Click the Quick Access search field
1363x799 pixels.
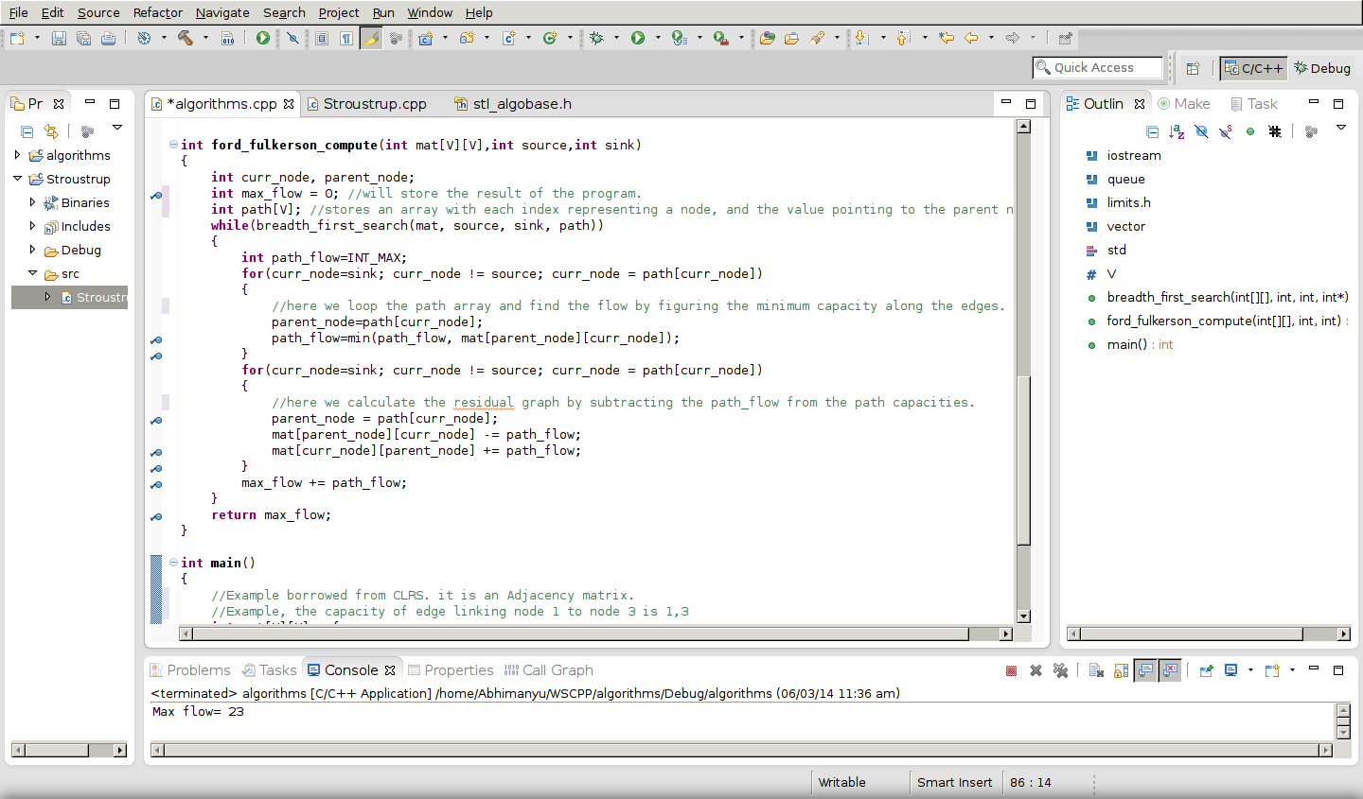coord(1098,67)
